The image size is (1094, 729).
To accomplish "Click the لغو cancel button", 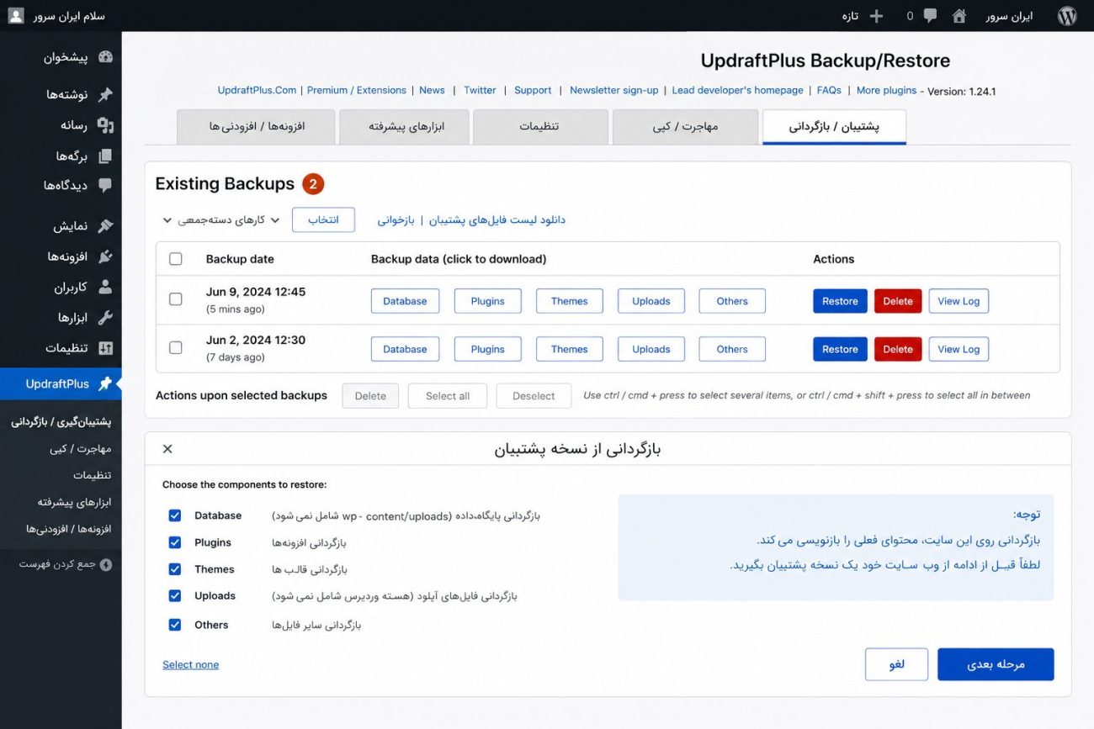I will pyautogui.click(x=896, y=664).
